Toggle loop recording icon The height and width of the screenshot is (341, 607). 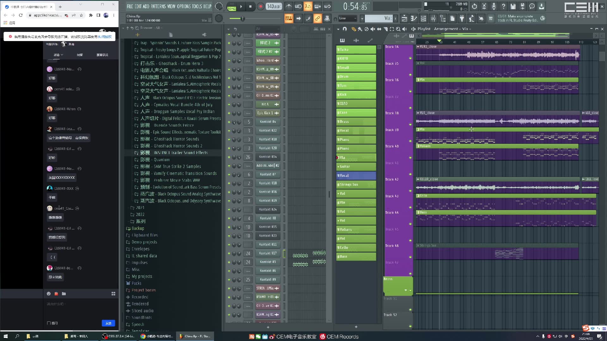click(327, 6)
